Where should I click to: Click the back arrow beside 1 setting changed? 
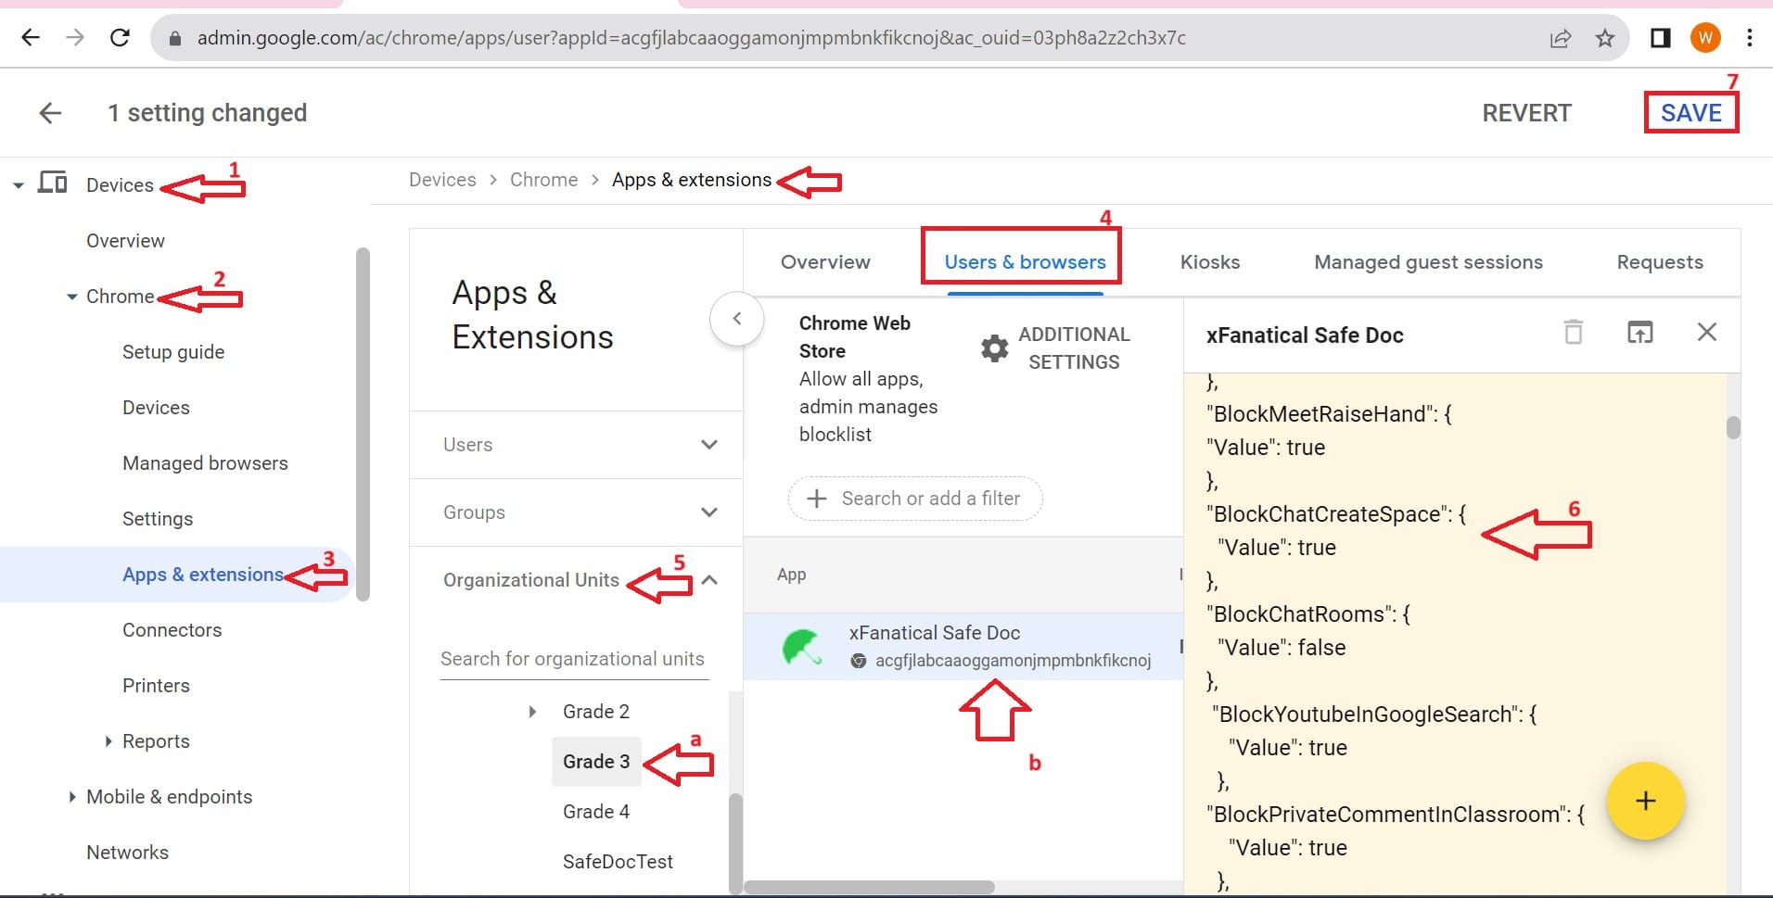51,112
